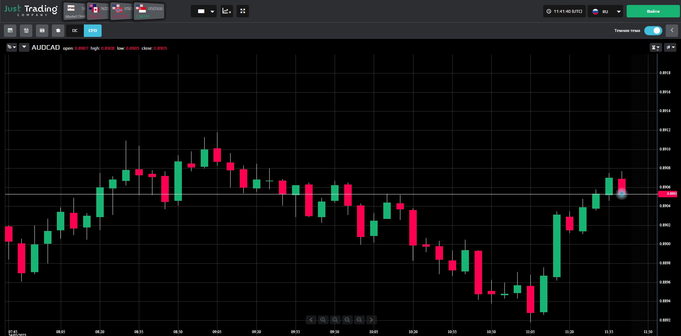681x336 pixels.
Task: Open the economic calendar icon
Action: pyautogui.click(x=10, y=31)
